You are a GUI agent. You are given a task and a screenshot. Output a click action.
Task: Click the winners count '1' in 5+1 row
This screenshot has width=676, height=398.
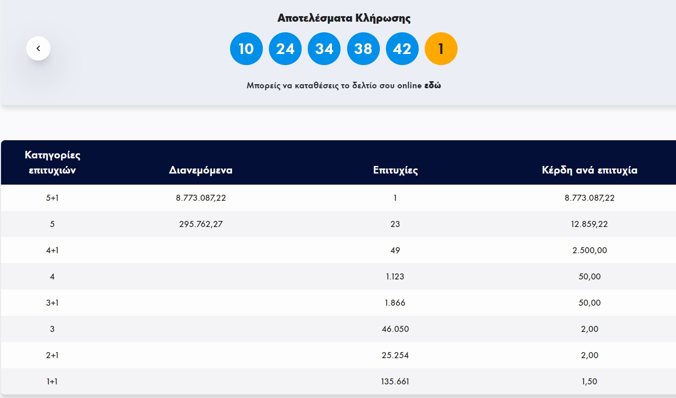[396, 198]
